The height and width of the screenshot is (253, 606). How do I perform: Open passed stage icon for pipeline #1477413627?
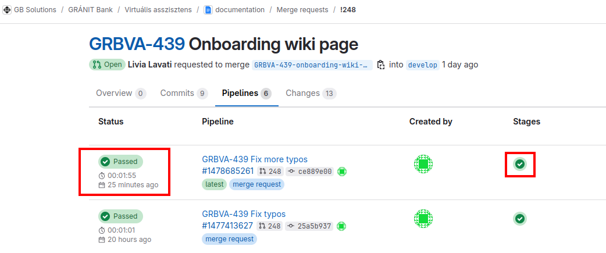coord(520,219)
